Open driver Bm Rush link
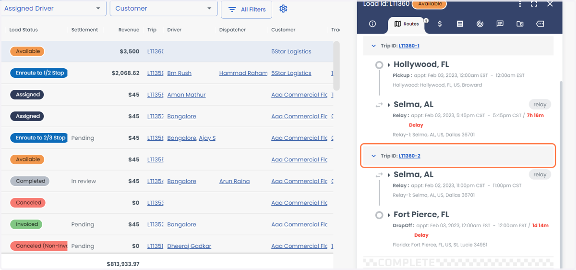Viewport: 576px width, 270px height. (x=180, y=74)
